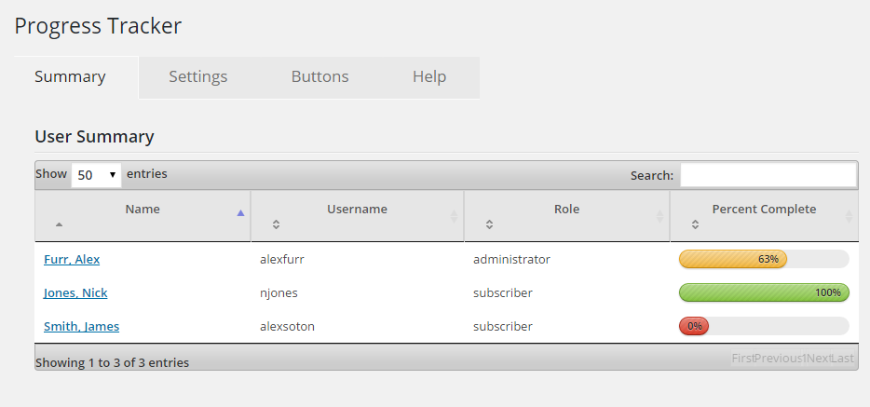
Task: Sort table by Username column header
Action: [357, 216]
